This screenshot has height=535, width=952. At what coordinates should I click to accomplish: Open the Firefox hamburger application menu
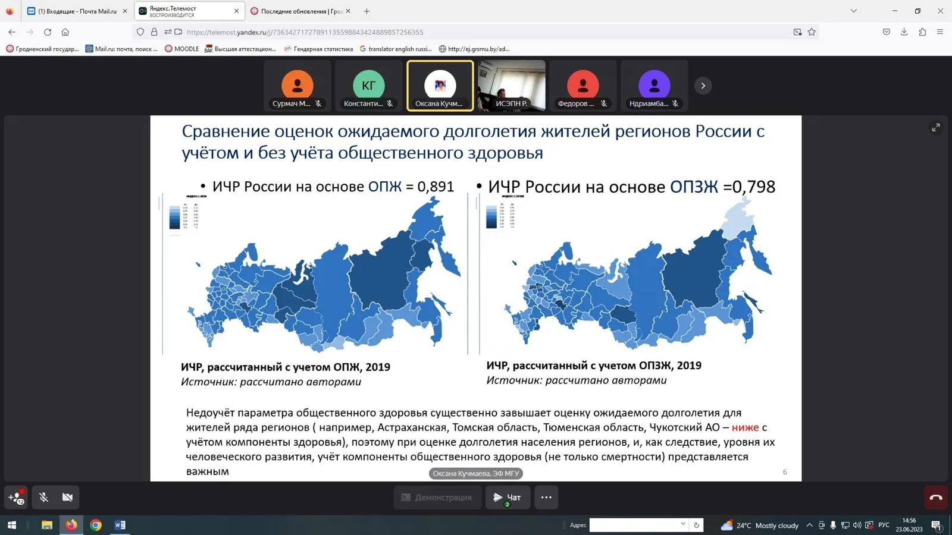pos(940,32)
